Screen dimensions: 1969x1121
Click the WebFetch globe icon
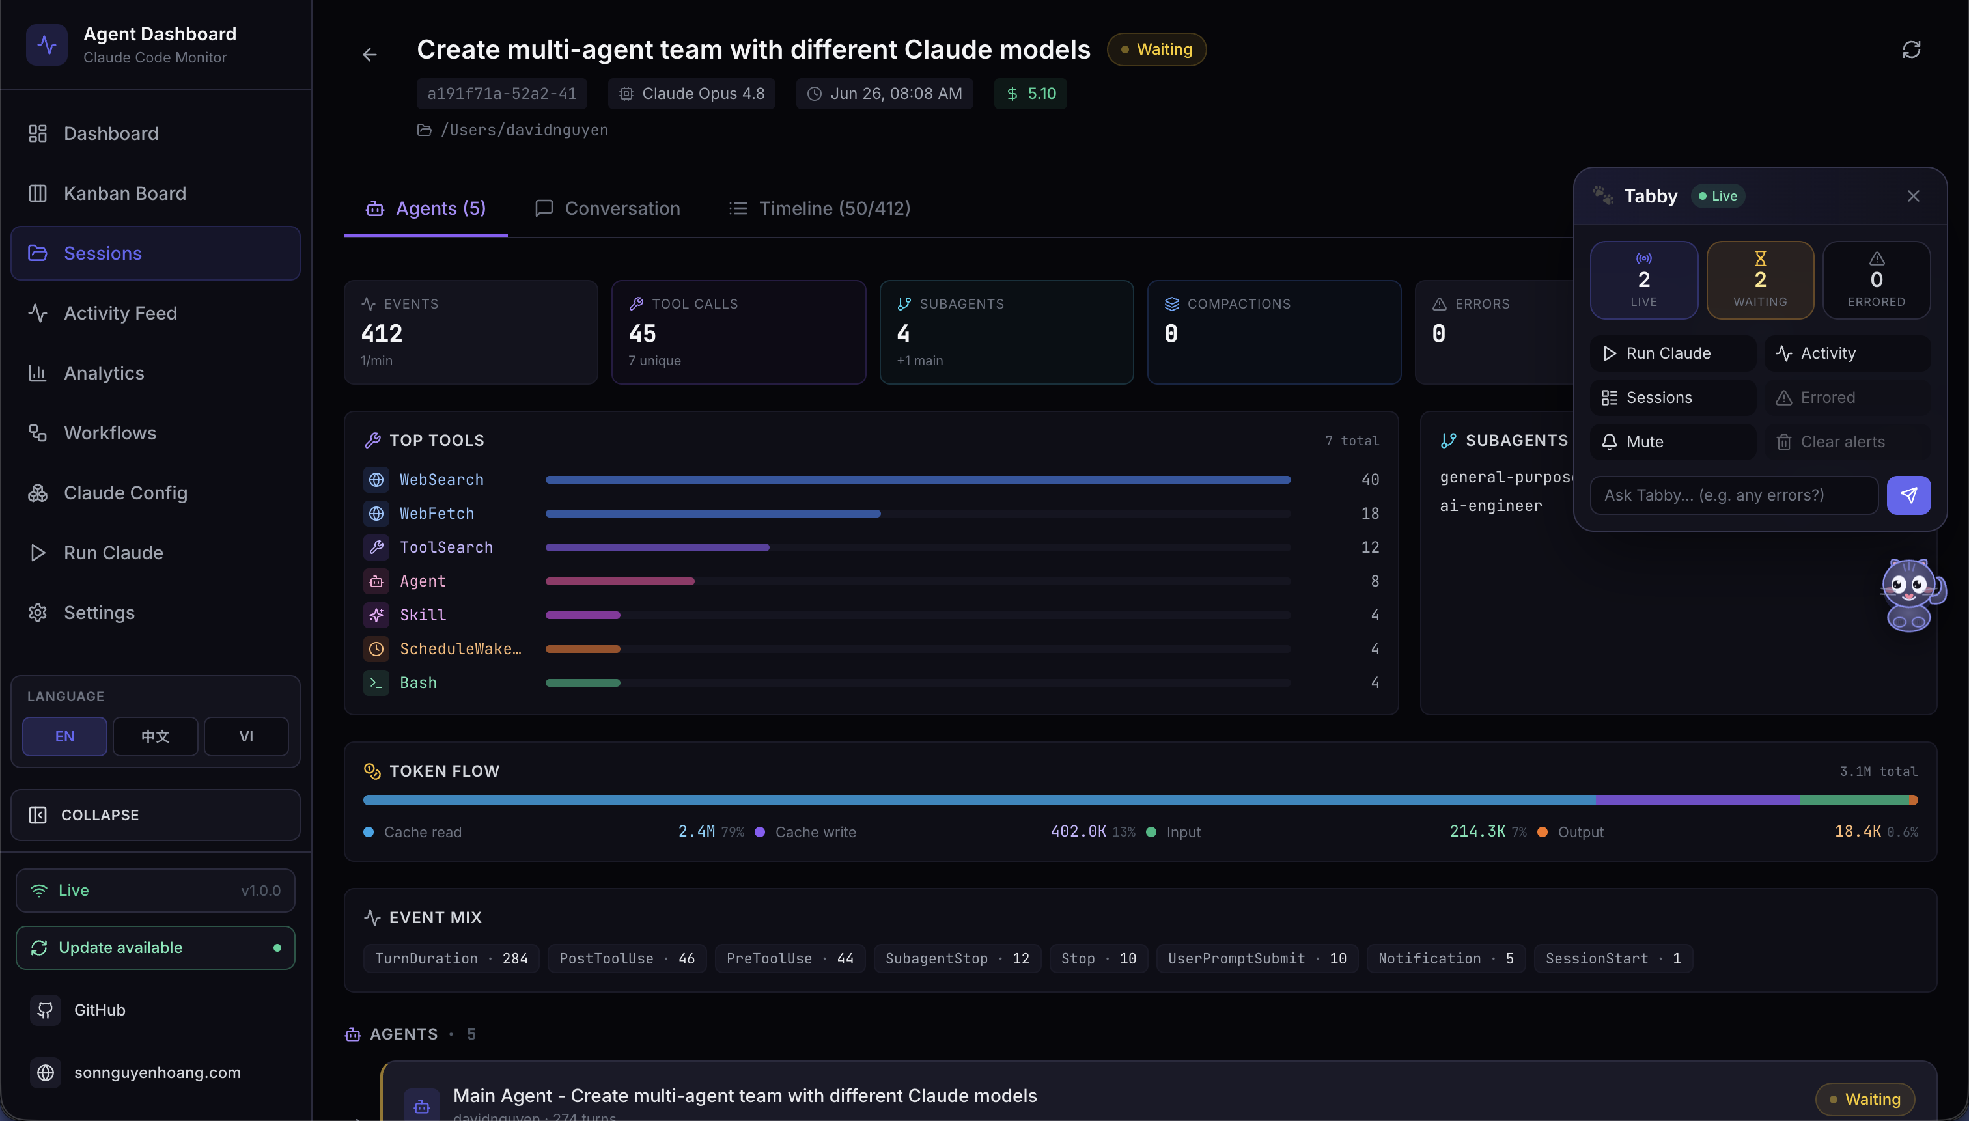[x=376, y=514]
